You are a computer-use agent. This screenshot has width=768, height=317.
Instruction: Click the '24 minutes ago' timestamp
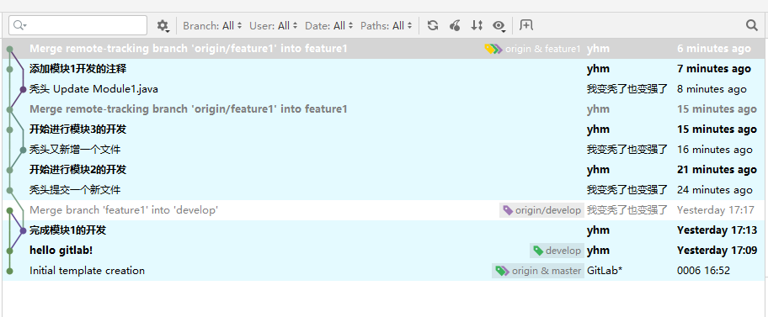714,190
